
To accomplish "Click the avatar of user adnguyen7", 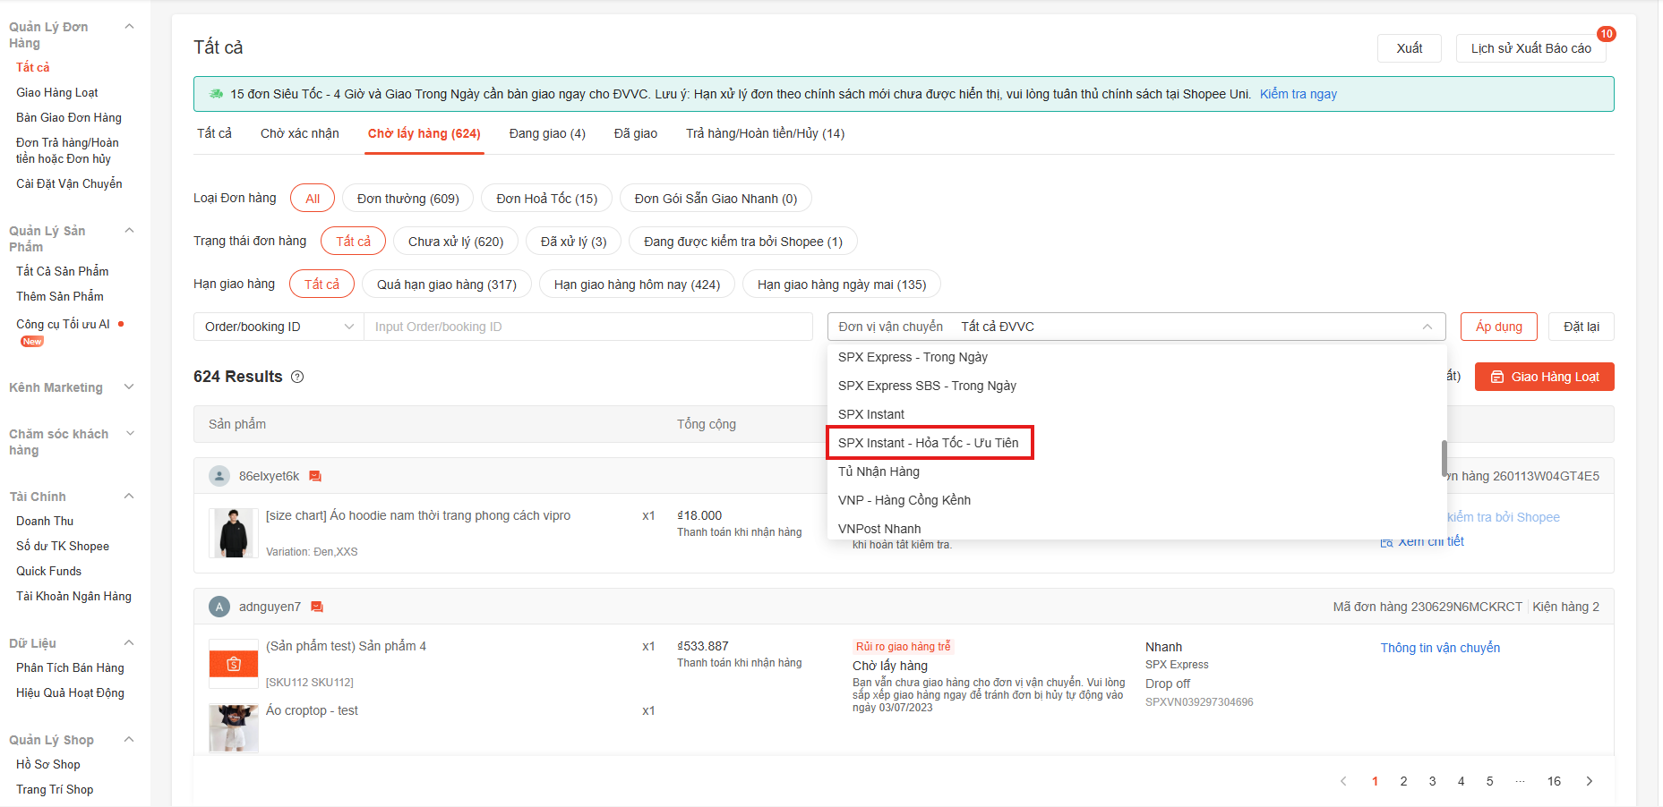I will coord(219,607).
